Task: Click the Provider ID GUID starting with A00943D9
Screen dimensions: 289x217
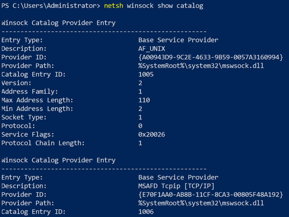Action: pyautogui.click(x=211, y=57)
